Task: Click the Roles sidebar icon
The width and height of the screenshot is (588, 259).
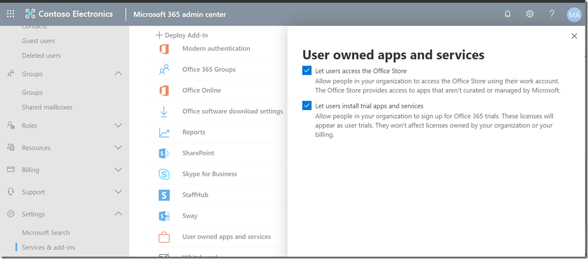Action: click(x=11, y=126)
